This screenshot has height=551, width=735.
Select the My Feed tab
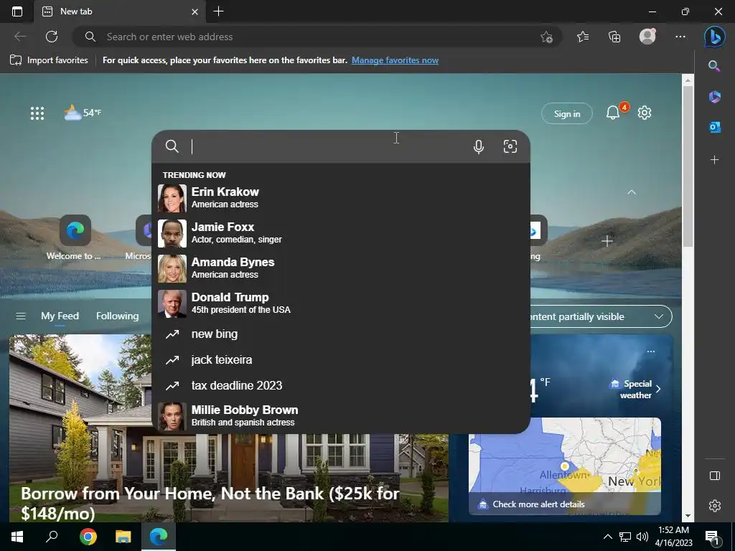pos(60,316)
